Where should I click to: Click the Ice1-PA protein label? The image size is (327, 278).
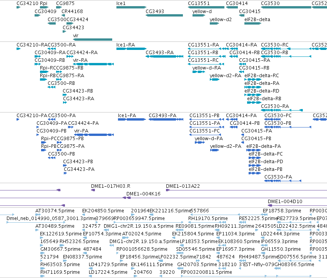pos(127,116)
